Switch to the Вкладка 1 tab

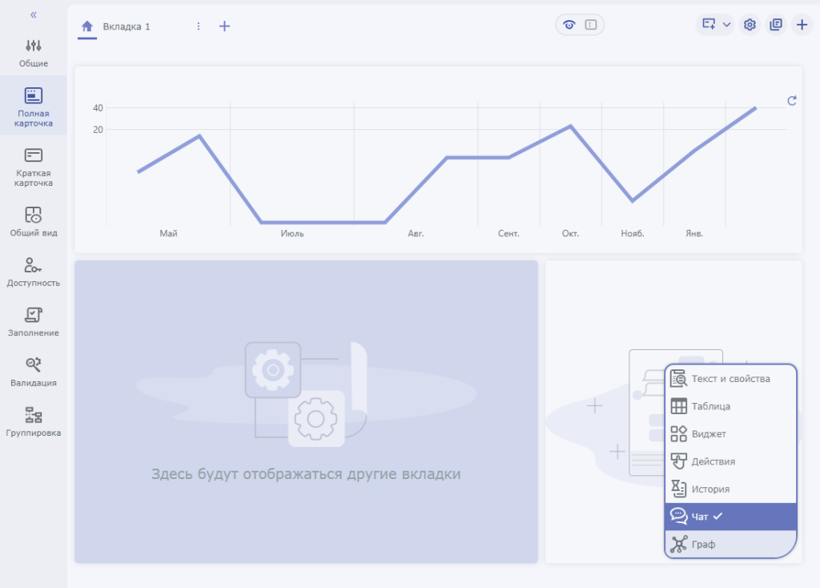(126, 26)
